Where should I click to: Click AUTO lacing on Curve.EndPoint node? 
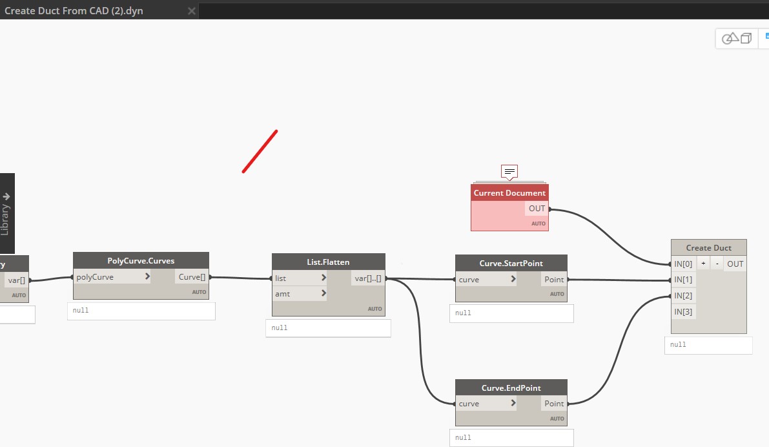557,419
